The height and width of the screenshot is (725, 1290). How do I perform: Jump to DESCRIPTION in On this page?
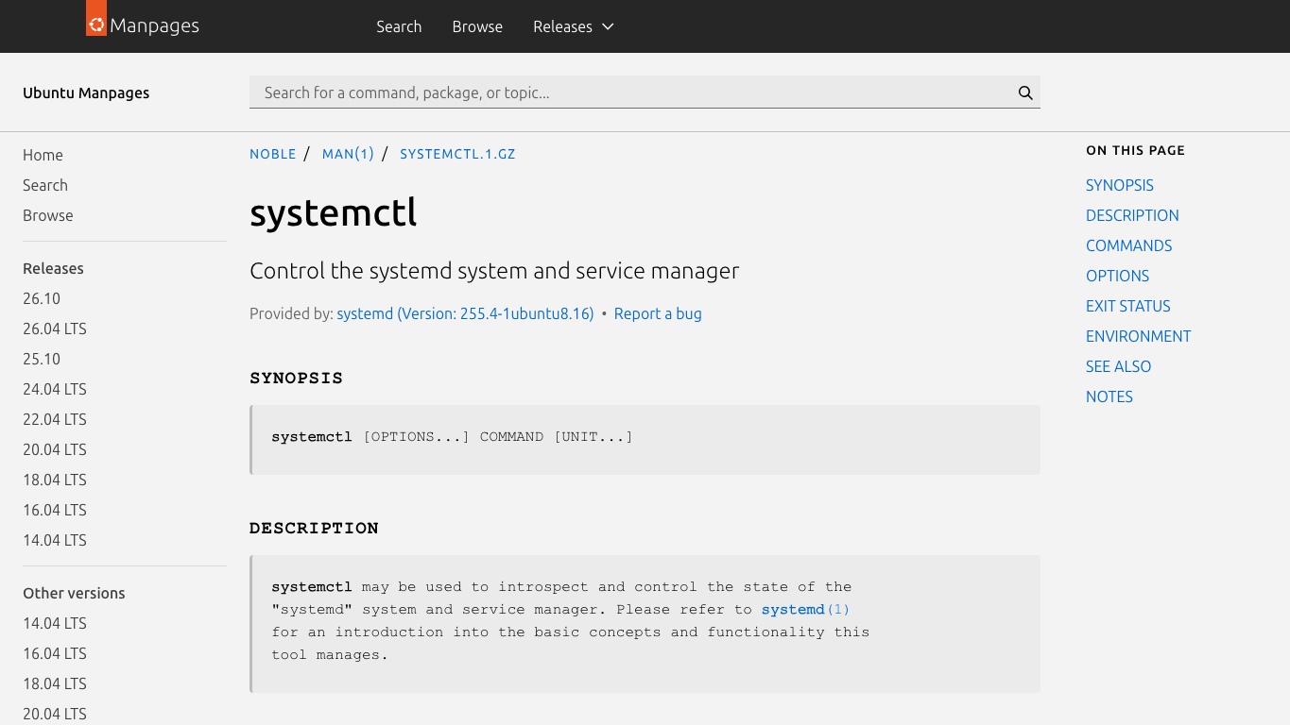[x=1132, y=215]
